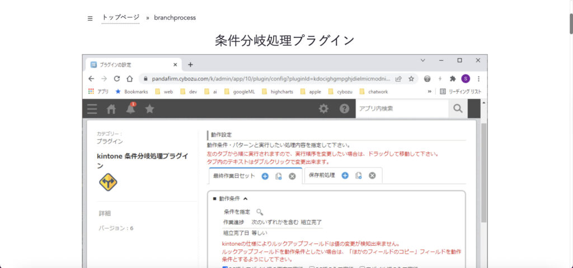Image resolution: width=573 pixels, height=268 pixels.
Task: Minimize the embedded Chrome window
Action: (441, 60)
